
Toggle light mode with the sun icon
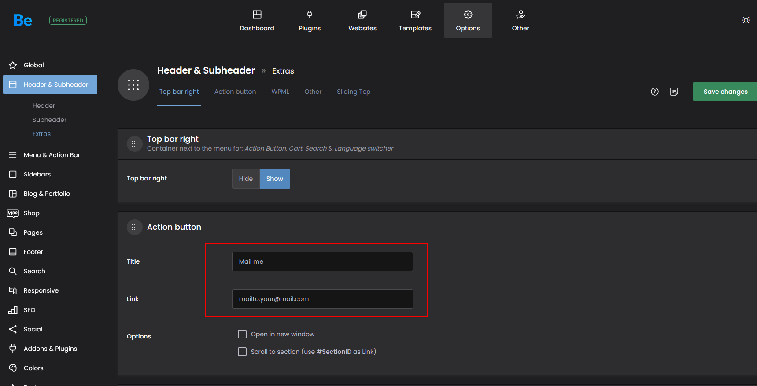(x=746, y=20)
